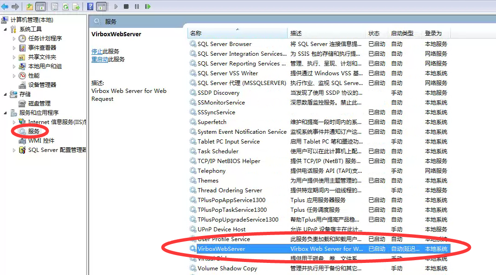Viewport: 496px width, 275px height.
Task: Click the Help question mark toolbar icon
Action: point(90,7)
